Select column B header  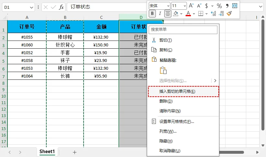[x=65, y=17]
